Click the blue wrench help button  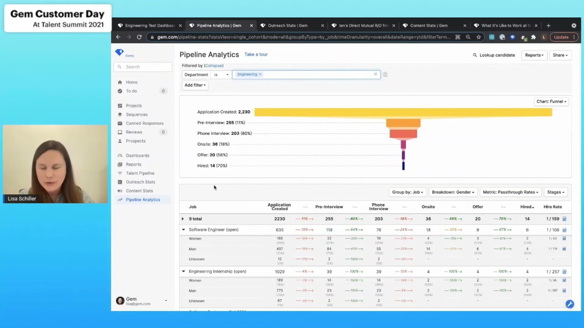click(570, 304)
